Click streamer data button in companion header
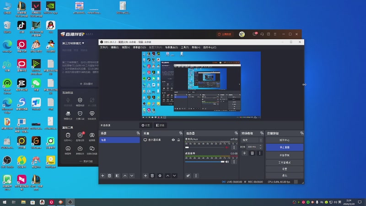This screenshot has width=366, height=206. coord(225,34)
